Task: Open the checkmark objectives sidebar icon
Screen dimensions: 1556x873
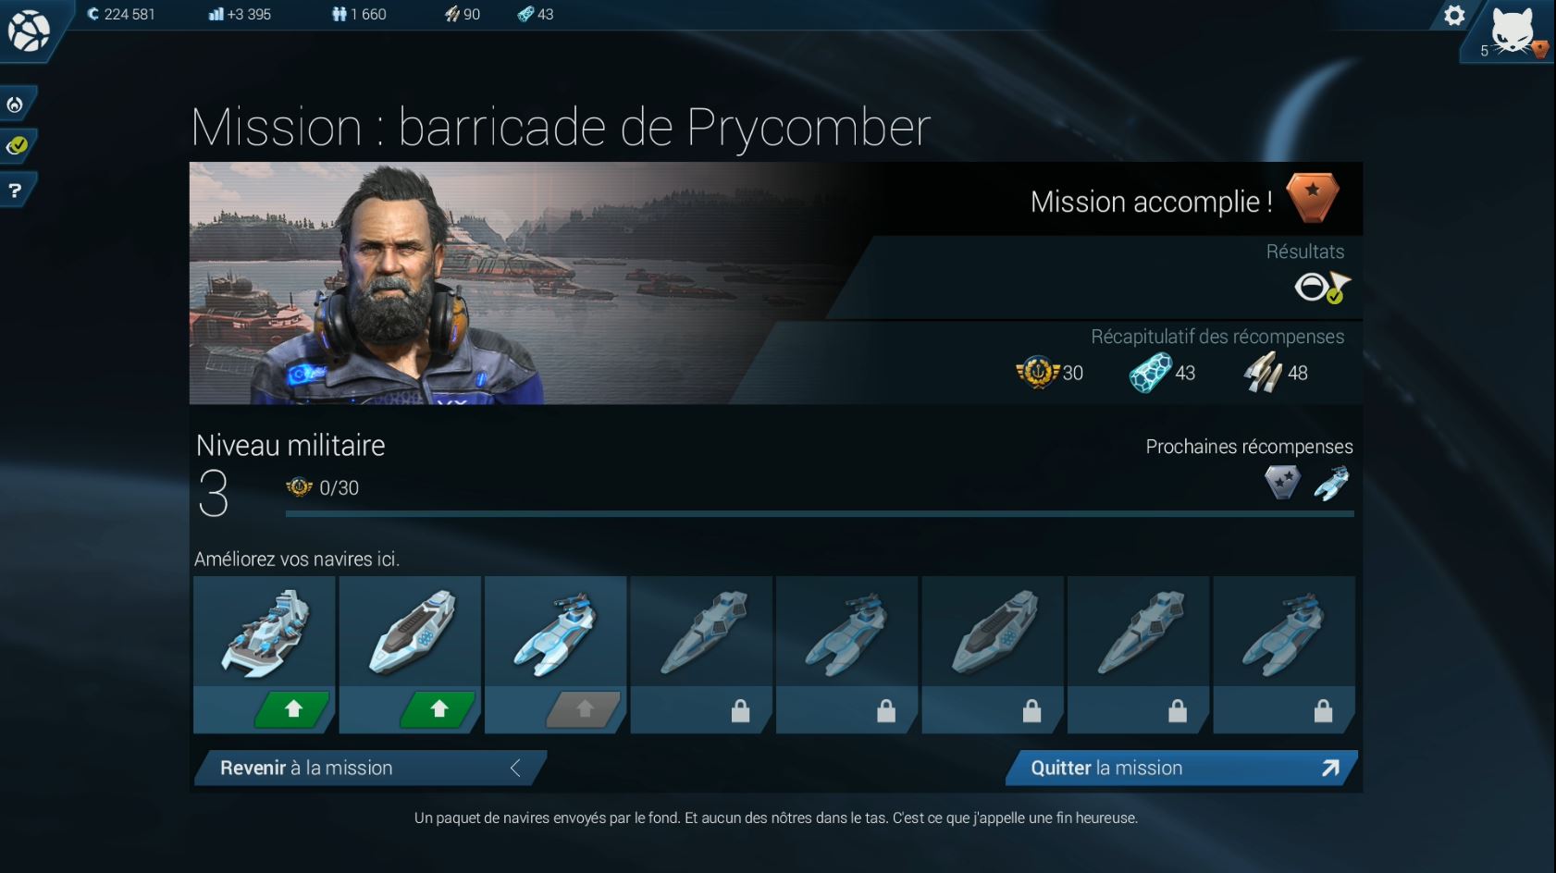Action: [16, 146]
